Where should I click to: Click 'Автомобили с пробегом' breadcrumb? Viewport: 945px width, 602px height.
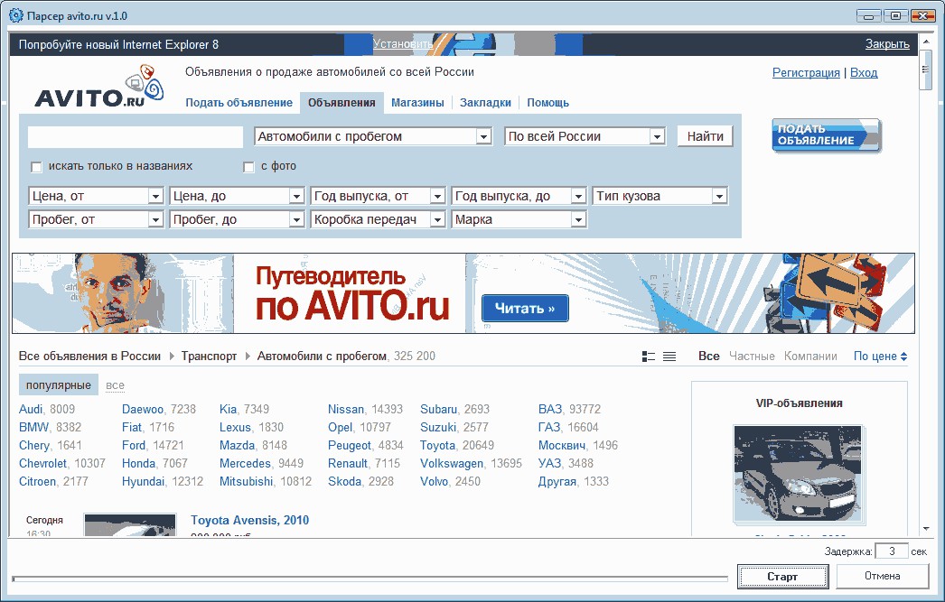[322, 357]
